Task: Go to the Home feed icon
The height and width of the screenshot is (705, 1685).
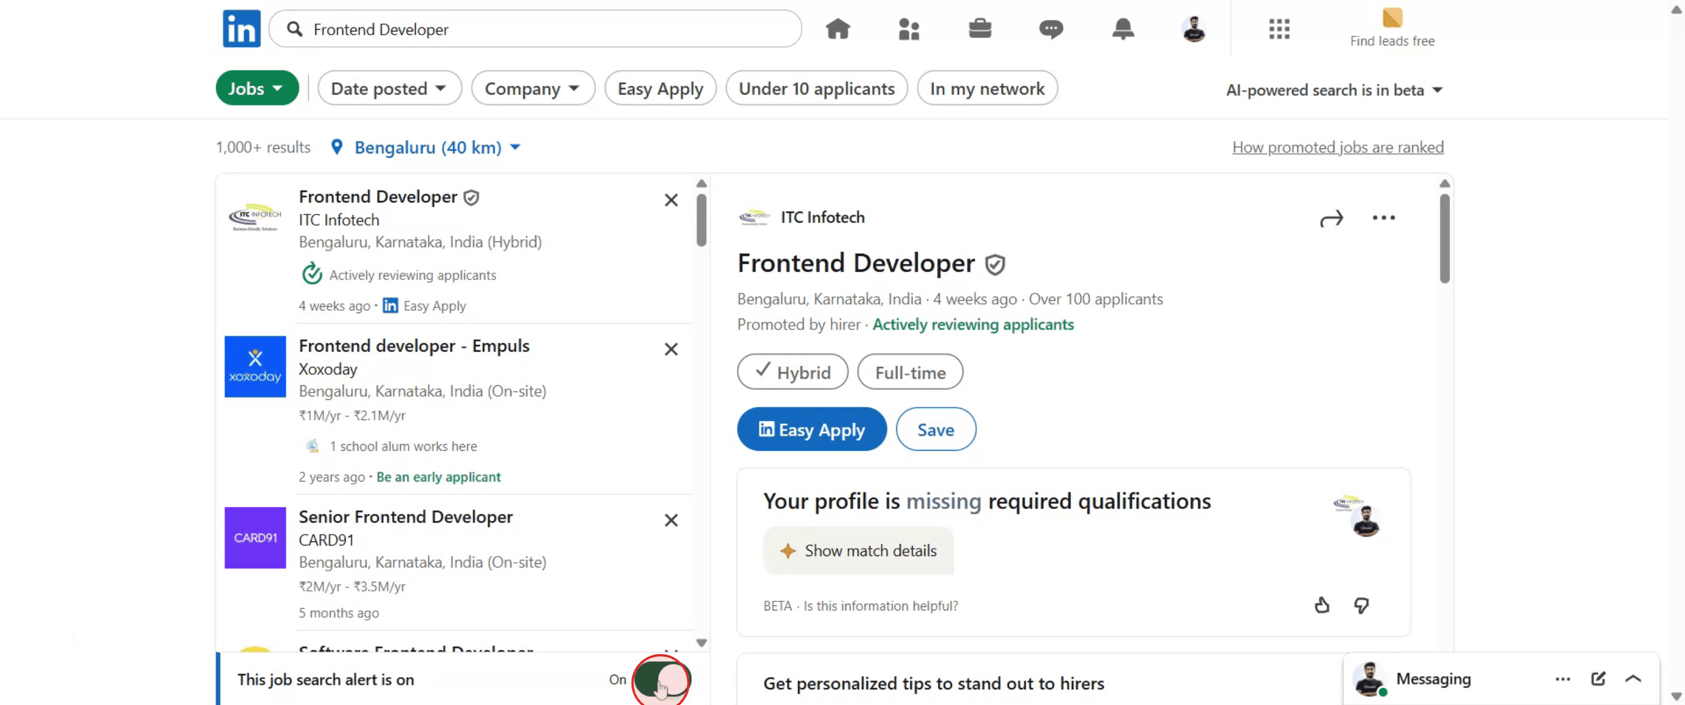Action: (x=837, y=29)
